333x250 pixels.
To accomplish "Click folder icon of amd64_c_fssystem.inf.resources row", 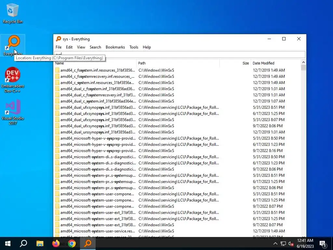I will point(57,70).
